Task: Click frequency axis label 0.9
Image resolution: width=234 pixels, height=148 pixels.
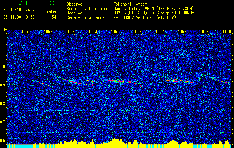Action: point(3,85)
